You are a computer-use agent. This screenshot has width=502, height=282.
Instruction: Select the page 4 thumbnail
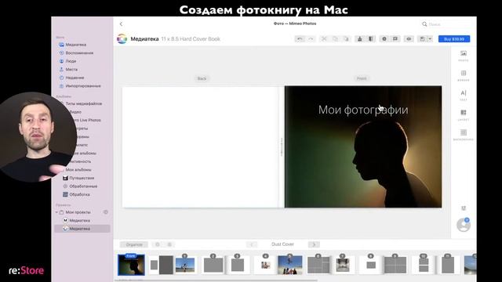[x=265, y=265]
